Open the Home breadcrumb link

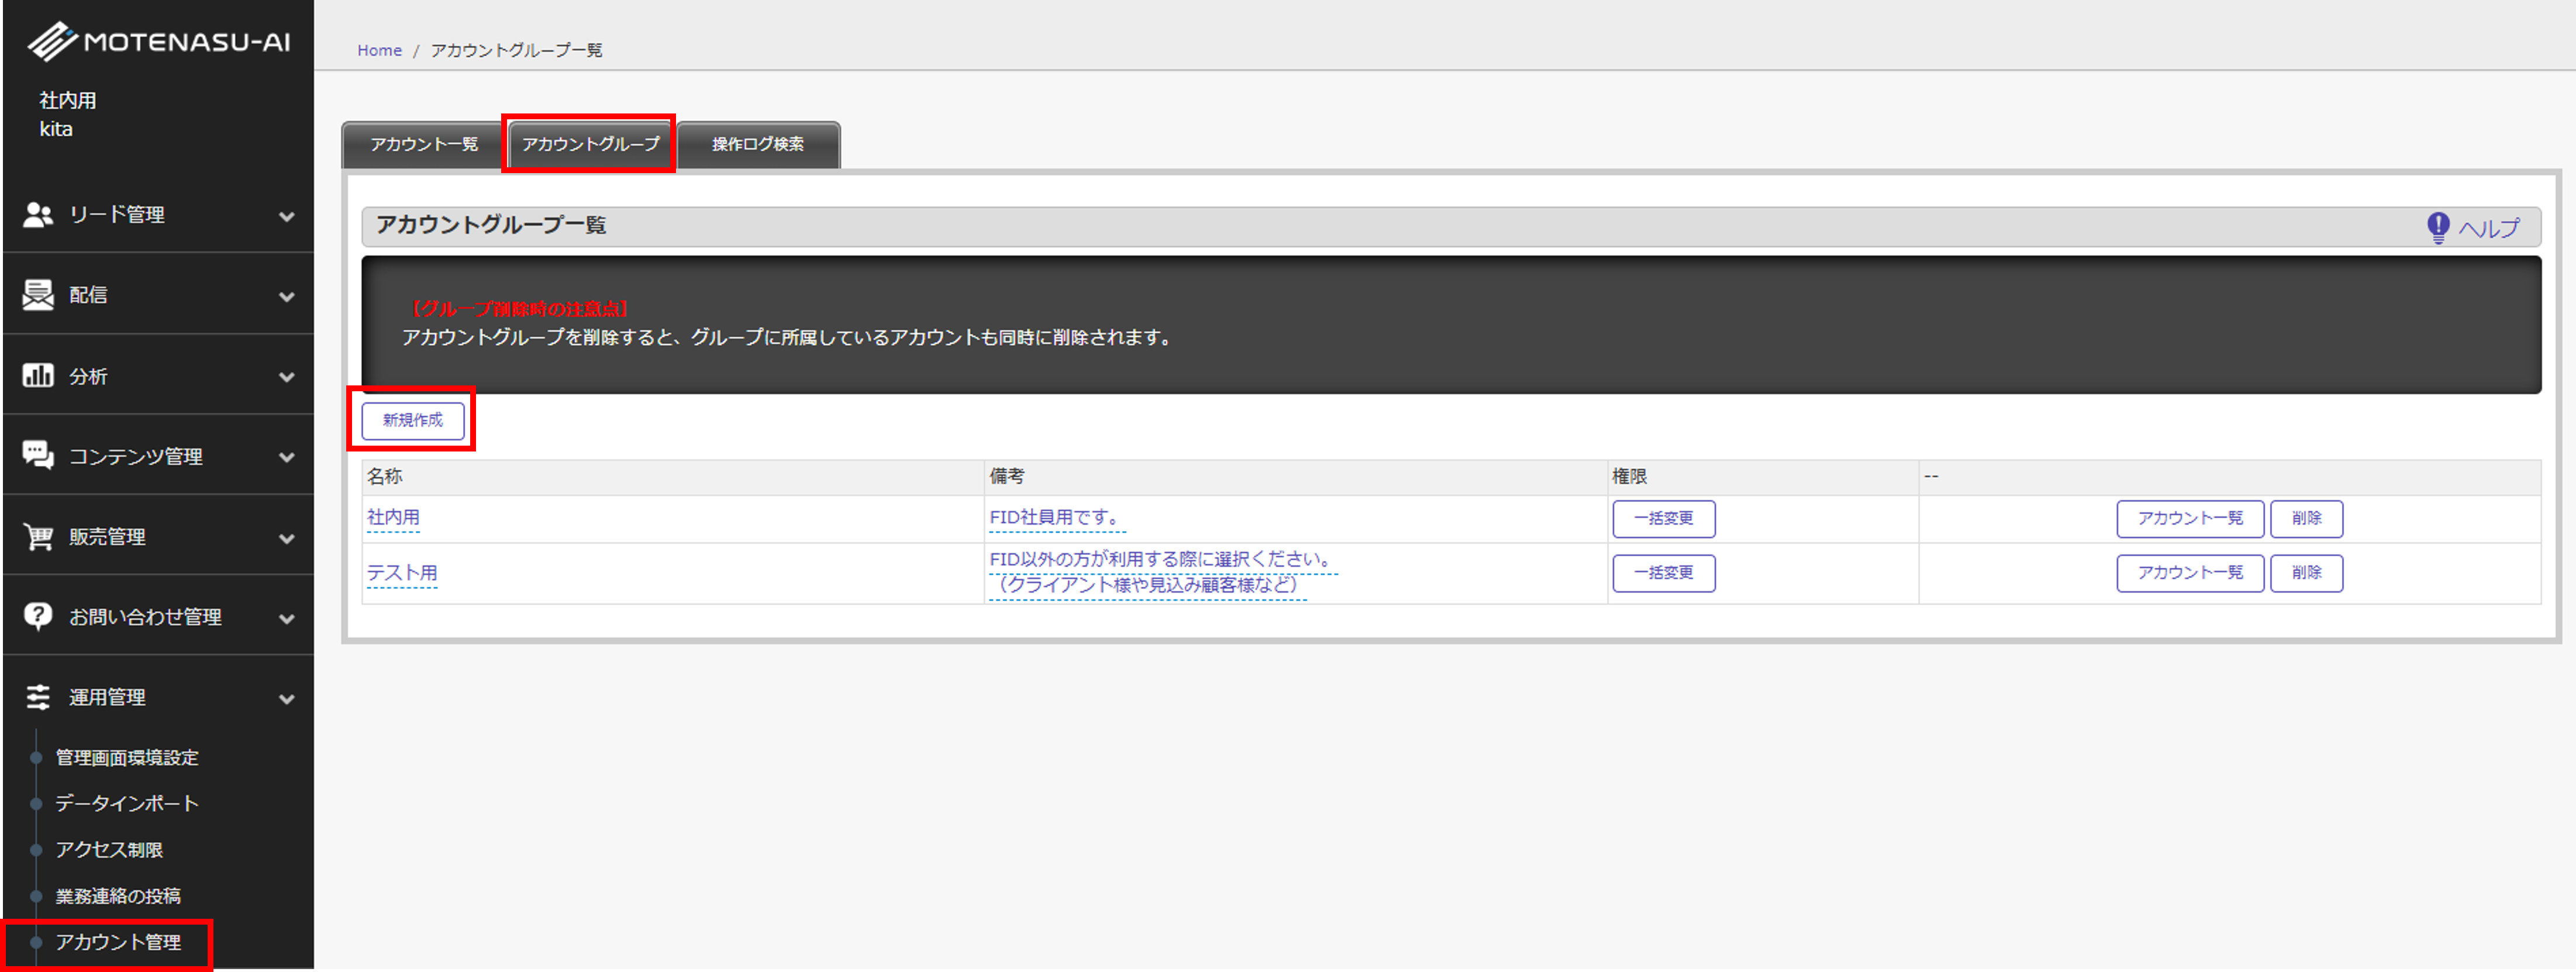(x=379, y=50)
